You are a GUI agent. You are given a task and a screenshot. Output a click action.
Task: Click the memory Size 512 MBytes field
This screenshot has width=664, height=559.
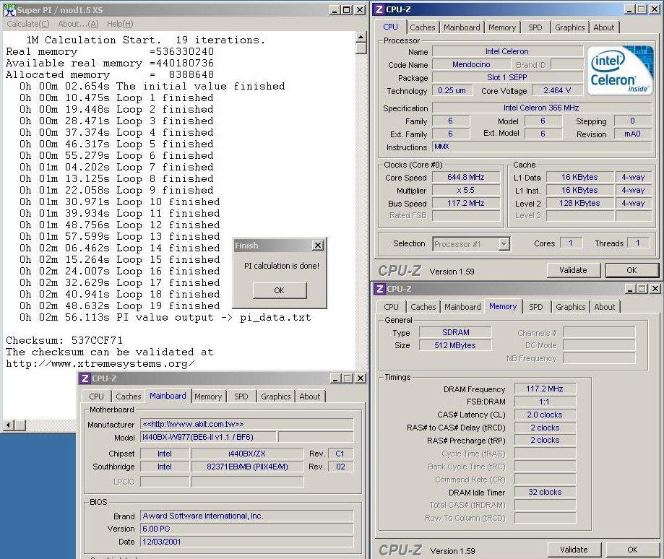tap(455, 345)
